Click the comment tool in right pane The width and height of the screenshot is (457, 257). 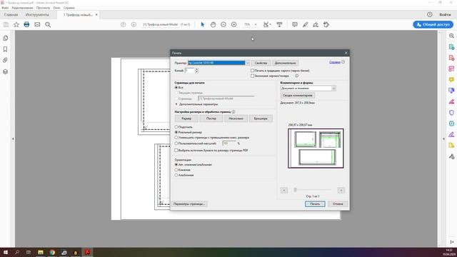click(x=451, y=79)
